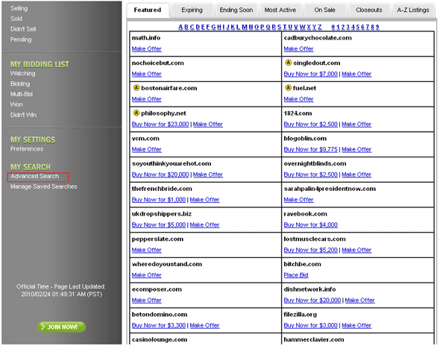
Task: Select the casinolounge.com listing name
Action: (160, 339)
